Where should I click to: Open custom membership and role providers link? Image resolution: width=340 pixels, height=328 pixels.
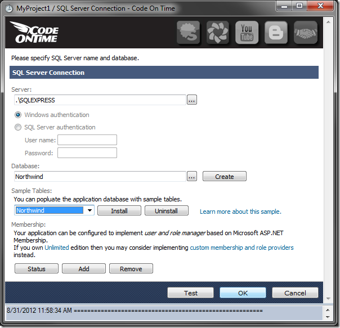pyautogui.click(x=242, y=248)
